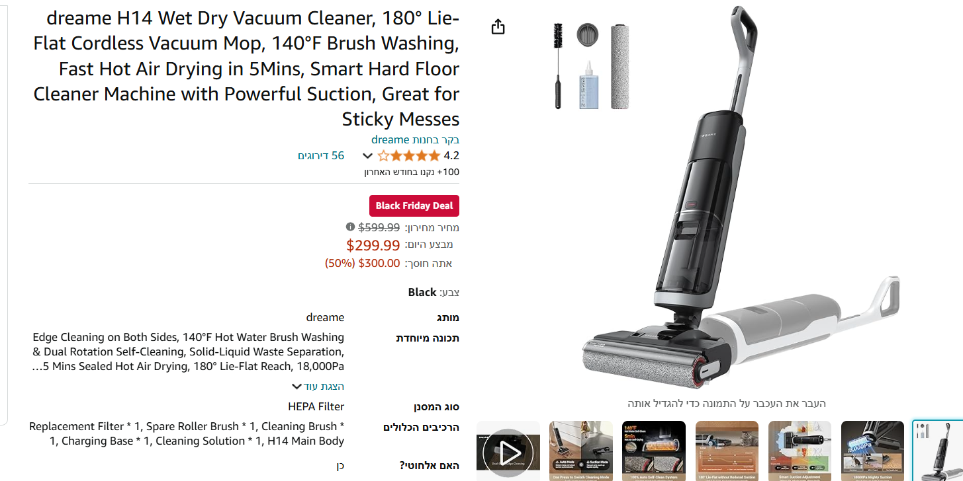Click the orange star rating icons
This screenshot has width=963, height=481.
(x=408, y=156)
